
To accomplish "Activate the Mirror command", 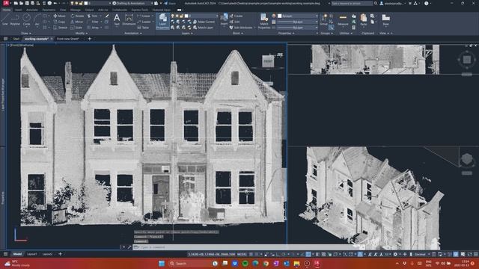I will coord(77,22).
